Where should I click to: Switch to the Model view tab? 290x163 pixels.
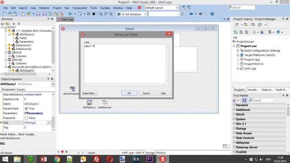[x=254, y=90]
